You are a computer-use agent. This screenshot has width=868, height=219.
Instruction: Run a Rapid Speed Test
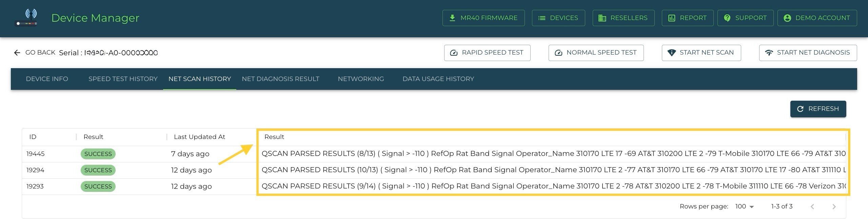(x=487, y=53)
